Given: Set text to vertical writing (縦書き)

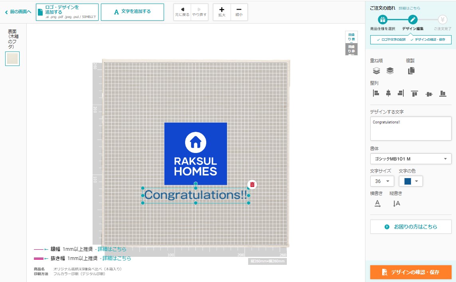Looking at the screenshot, I should [397, 203].
